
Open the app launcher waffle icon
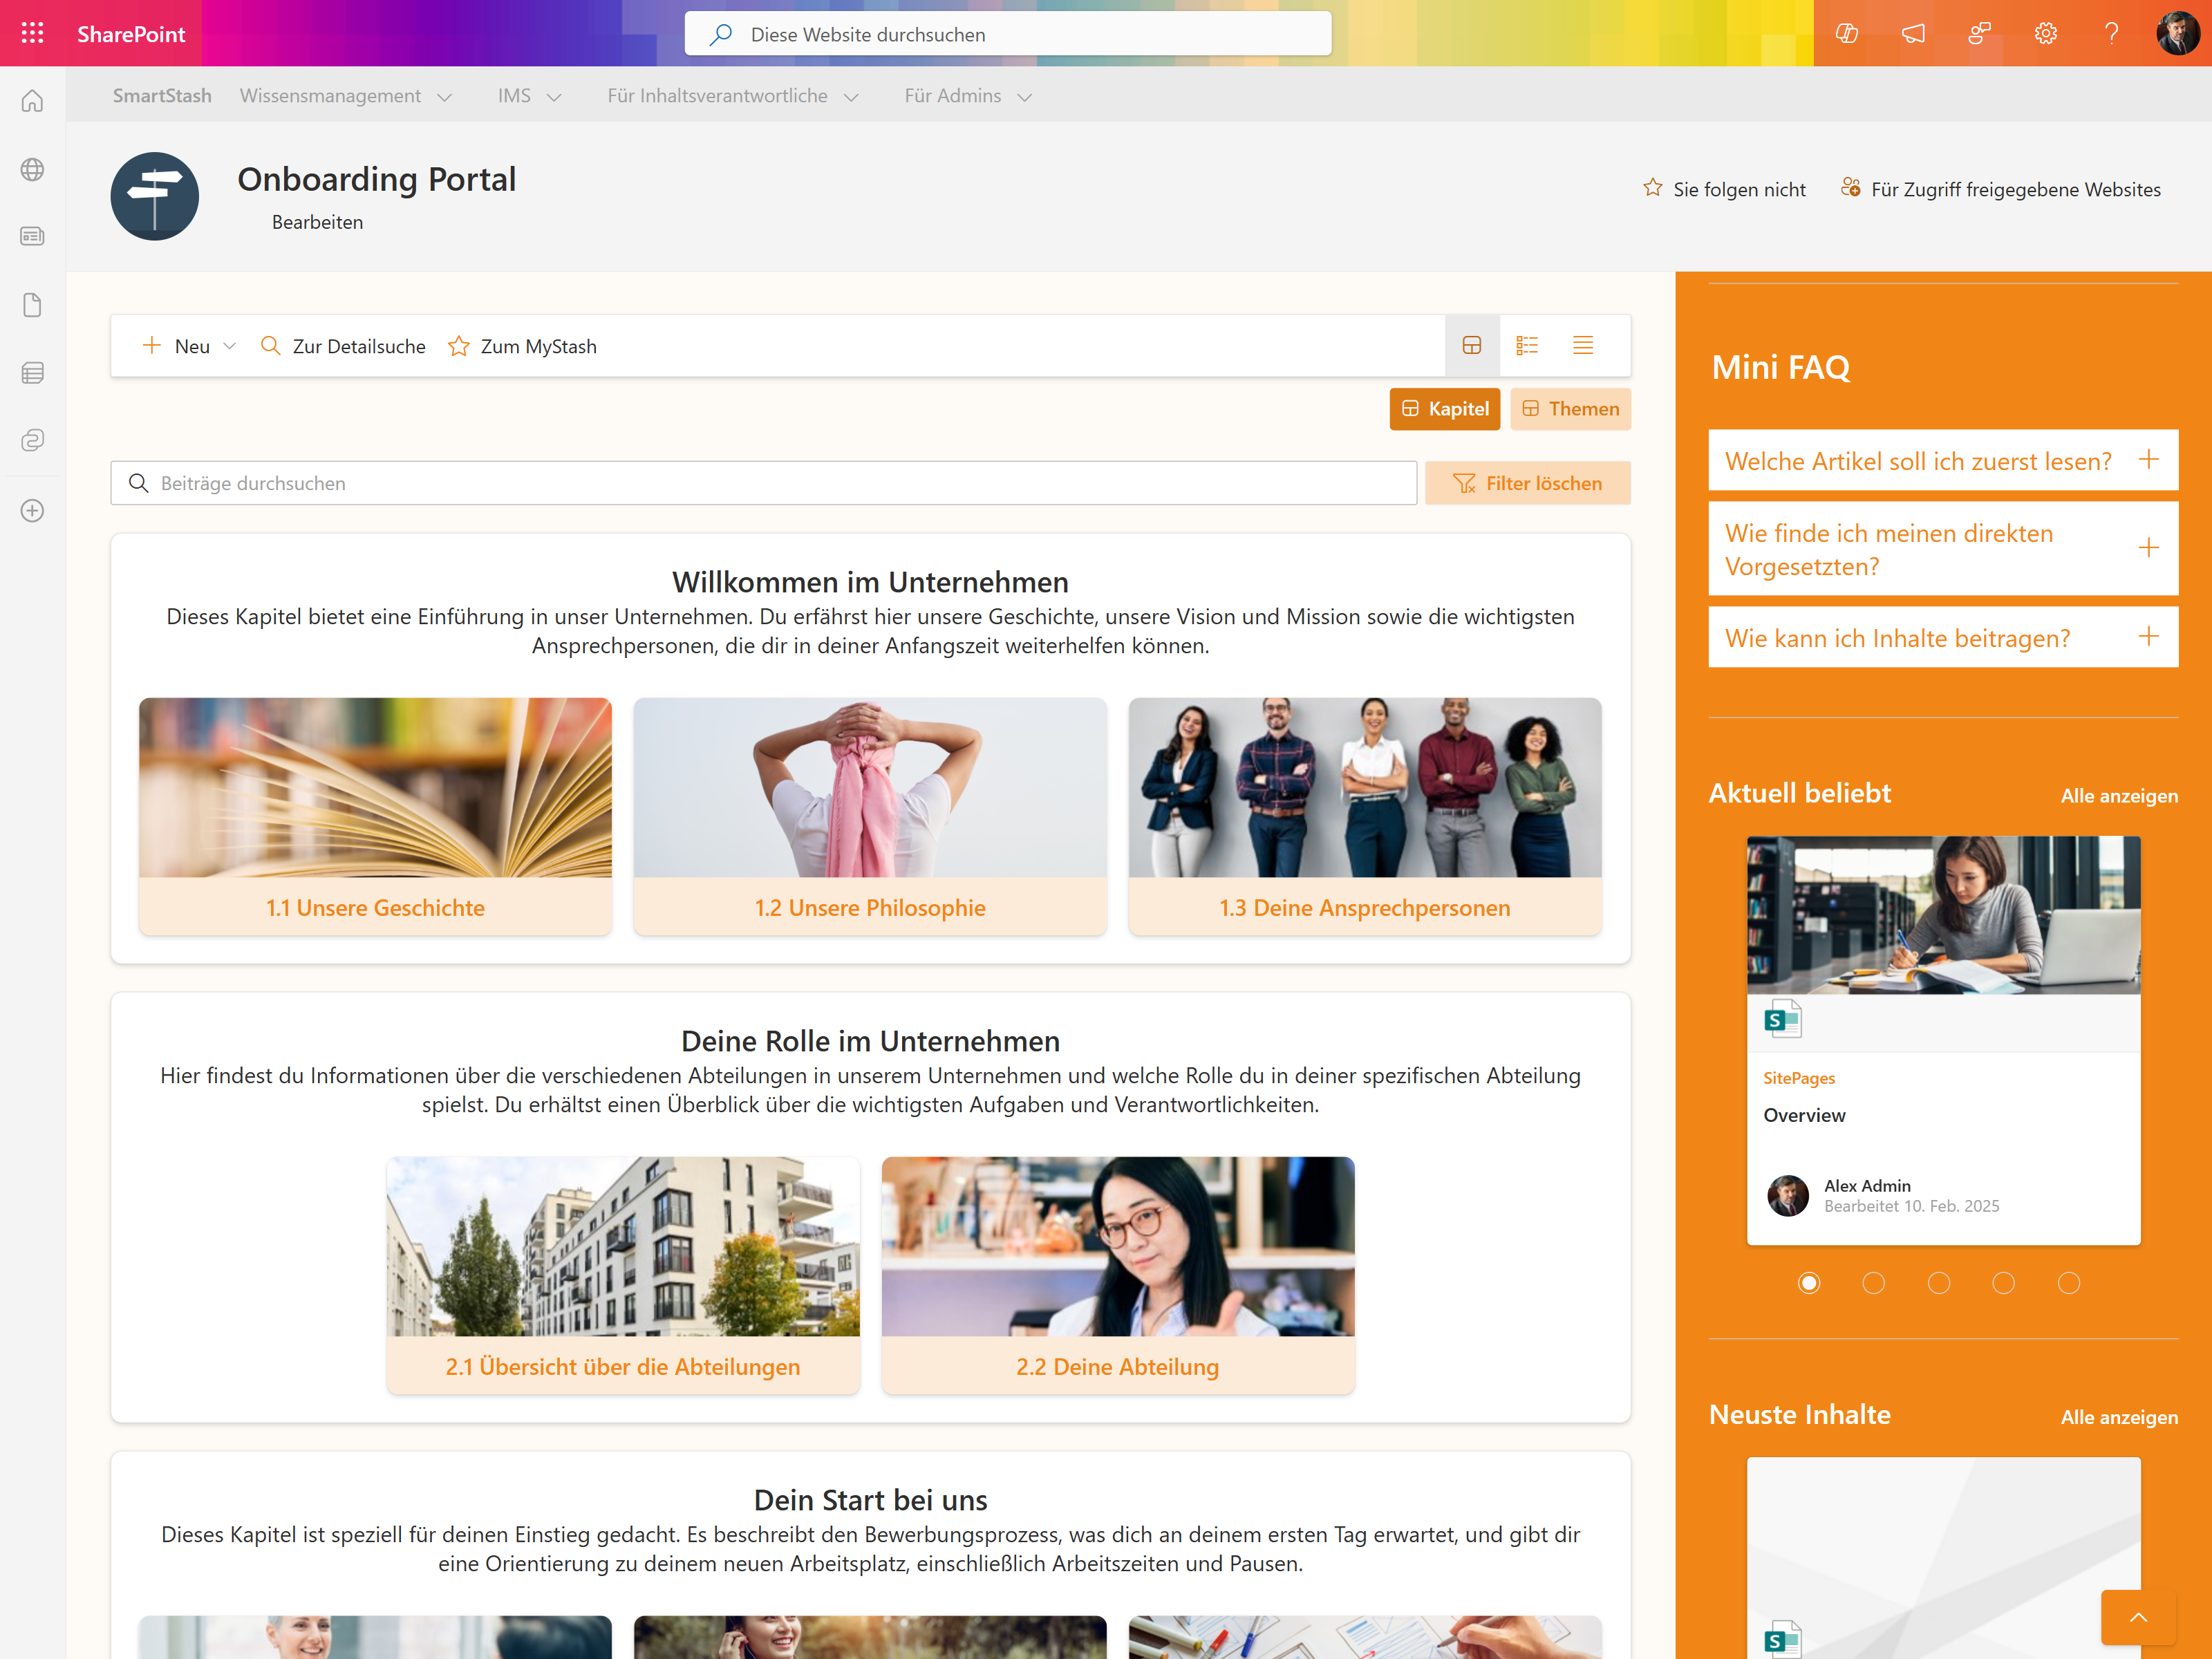coord(32,33)
